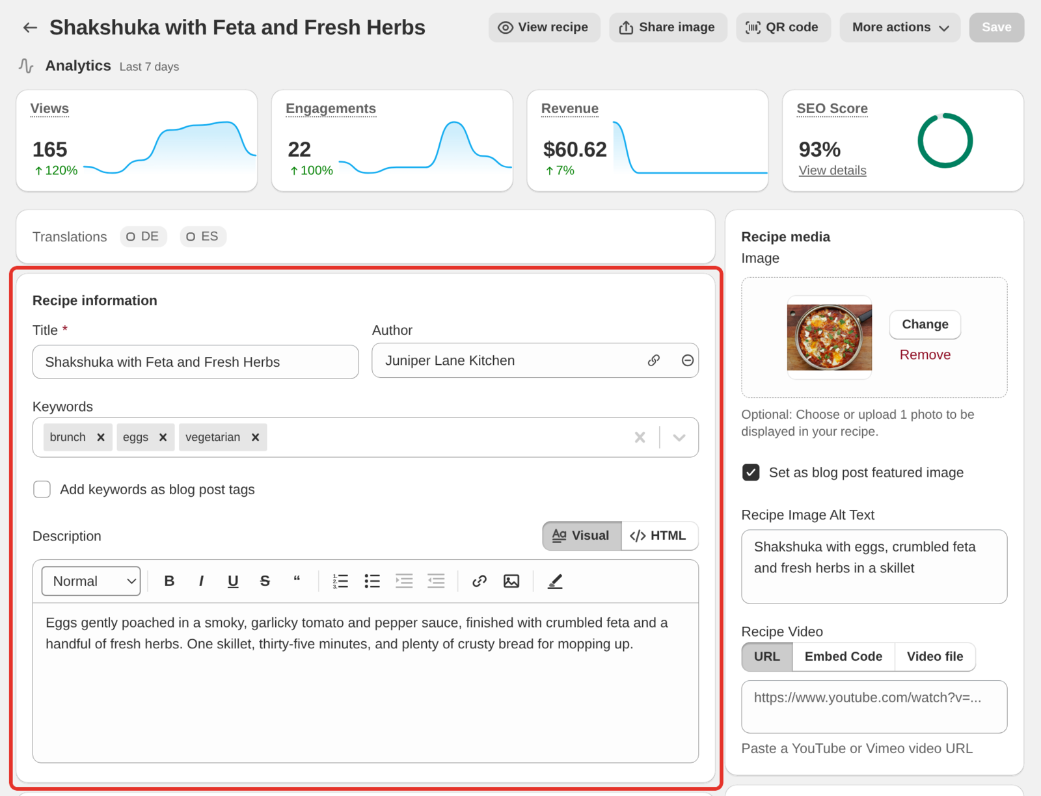
Task: Increase indent in the description editor
Action: (x=404, y=581)
